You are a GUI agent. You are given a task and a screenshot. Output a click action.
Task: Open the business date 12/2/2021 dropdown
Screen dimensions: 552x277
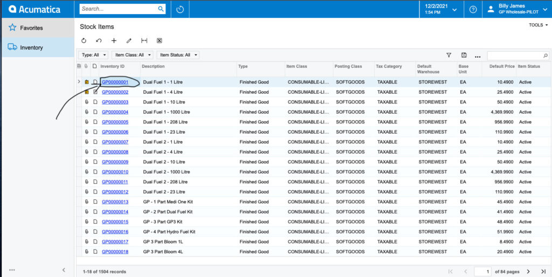point(441,9)
